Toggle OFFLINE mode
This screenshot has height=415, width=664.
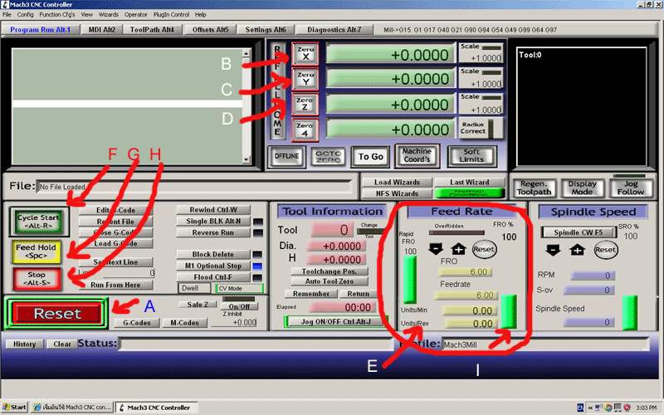286,156
